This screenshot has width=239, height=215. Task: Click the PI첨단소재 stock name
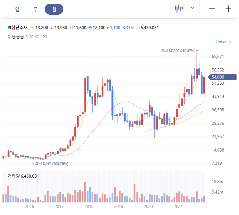[17, 28]
